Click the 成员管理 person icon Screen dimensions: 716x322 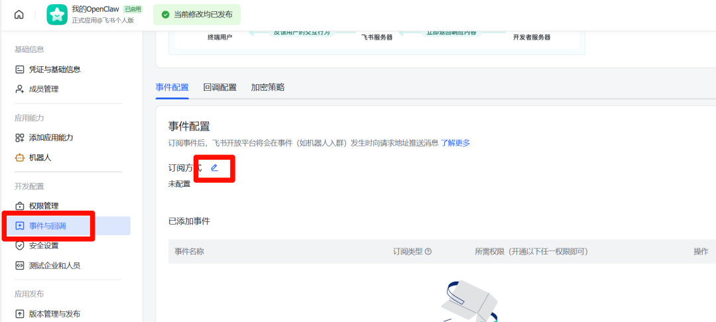(20, 89)
